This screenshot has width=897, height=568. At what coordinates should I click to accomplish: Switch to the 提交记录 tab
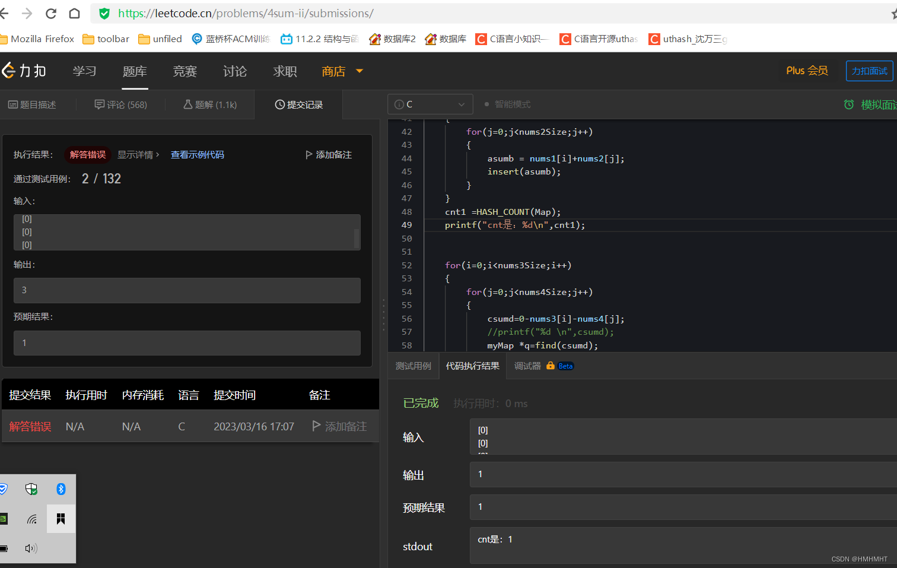point(299,105)
